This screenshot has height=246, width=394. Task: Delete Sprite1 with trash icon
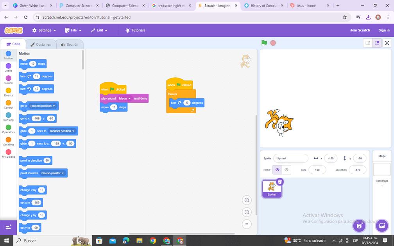(x=280, y=182)
